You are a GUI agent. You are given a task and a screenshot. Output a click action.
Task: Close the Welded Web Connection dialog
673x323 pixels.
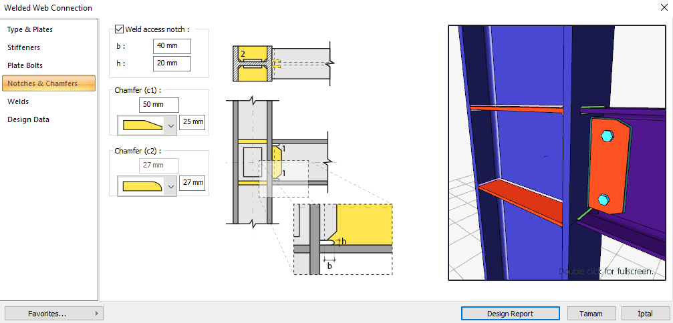[x=663, y=8]
